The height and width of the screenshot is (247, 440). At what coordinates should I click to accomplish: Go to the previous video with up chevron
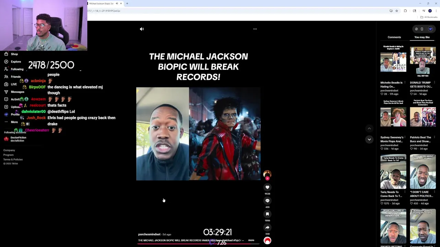click(x=369, y=129)
